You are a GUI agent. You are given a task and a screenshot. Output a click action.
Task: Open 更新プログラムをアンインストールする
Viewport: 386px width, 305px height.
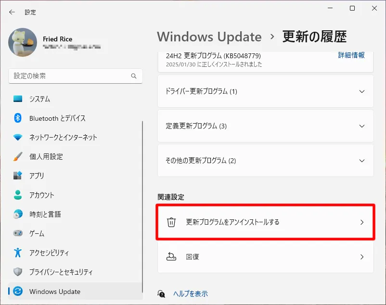click(265, 222)
